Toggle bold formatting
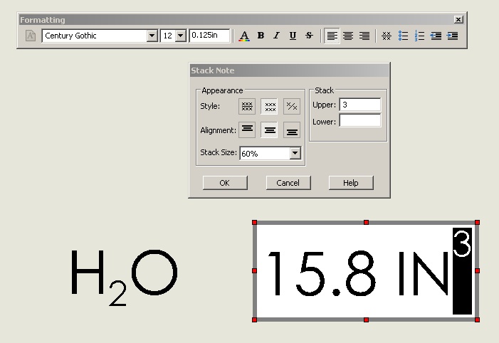The height and width of the screenshot is (343, 499). (x=261, y=36)
